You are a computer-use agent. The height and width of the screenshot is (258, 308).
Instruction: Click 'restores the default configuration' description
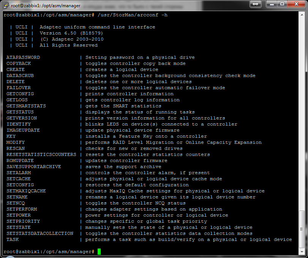point(137,185)
